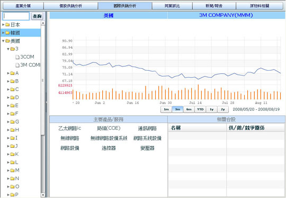Sort by the 名稱 column header
The height and width of the screenshot is (198, 286).
(197, 128)
